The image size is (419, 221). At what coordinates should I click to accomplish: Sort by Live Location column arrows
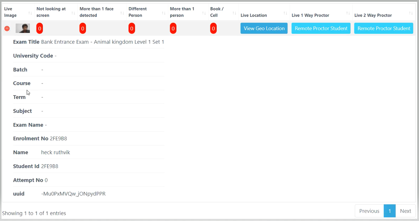(x=285, y=13)
